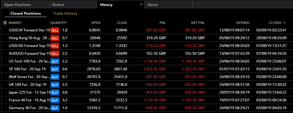This screenshot has width=293, height=113.
Task: Click SELL badge on Hong Kong 50 row
Action: coord(55,38)
